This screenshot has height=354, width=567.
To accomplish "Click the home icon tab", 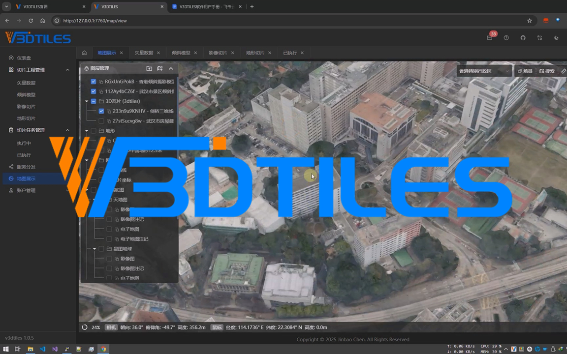I will click(x=84, y=53).
